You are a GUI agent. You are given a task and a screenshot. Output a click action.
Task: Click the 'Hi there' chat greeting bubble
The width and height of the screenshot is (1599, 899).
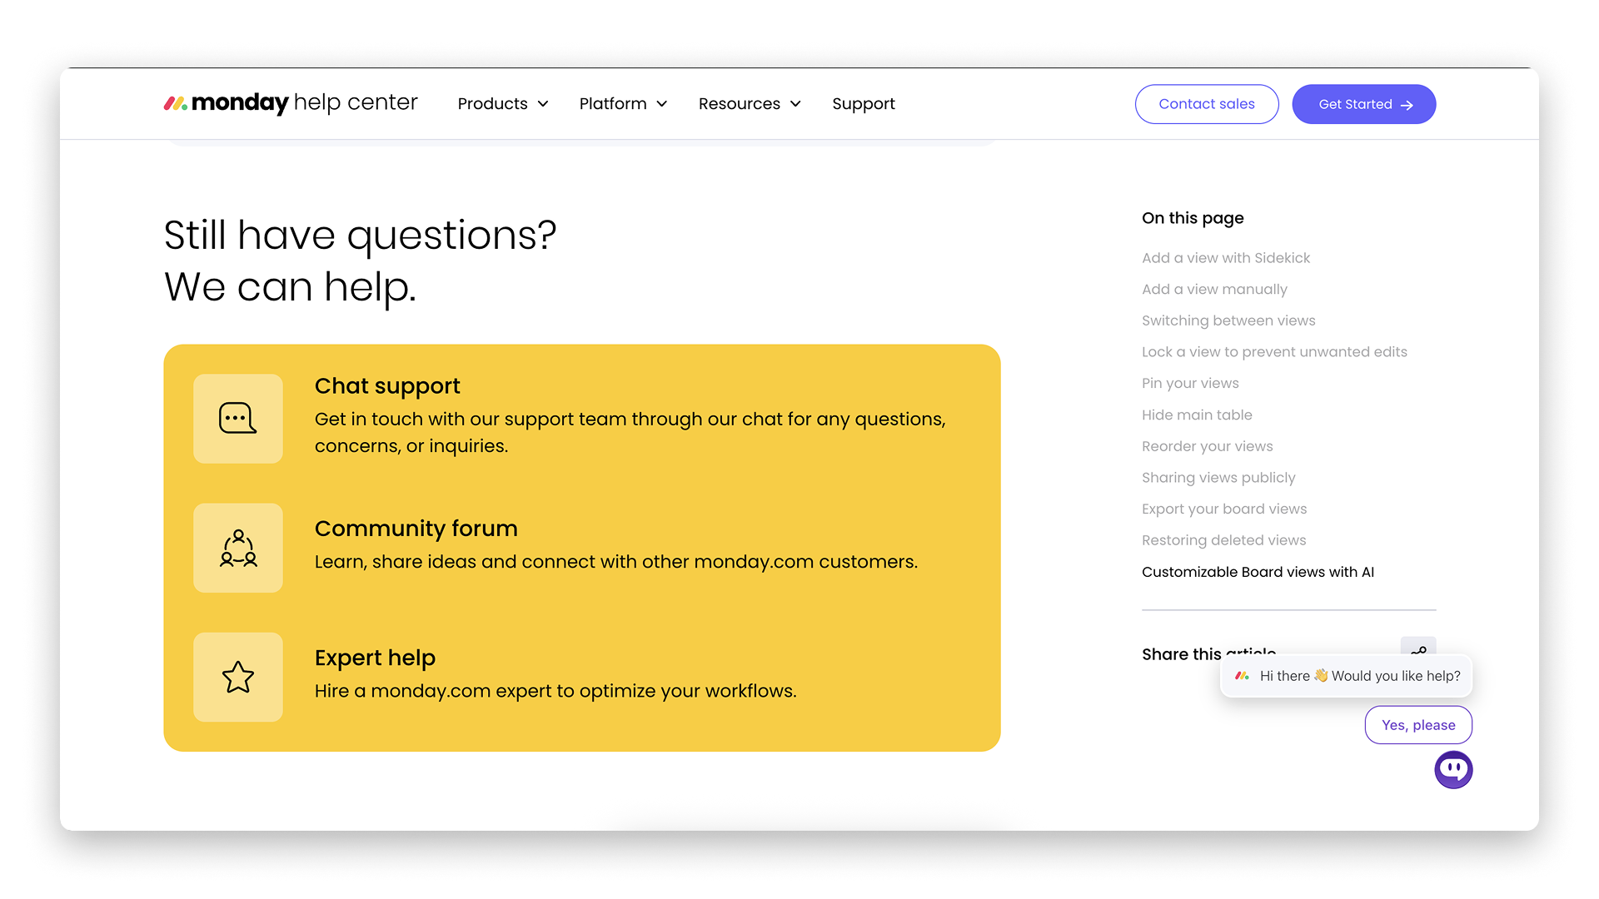click(1346, 676)
